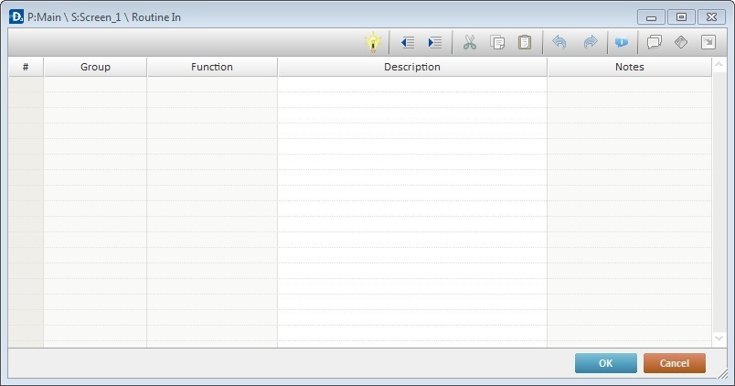Select the Group column header
The height and width of the screenshot is (386, 735).
pos(95,67)
